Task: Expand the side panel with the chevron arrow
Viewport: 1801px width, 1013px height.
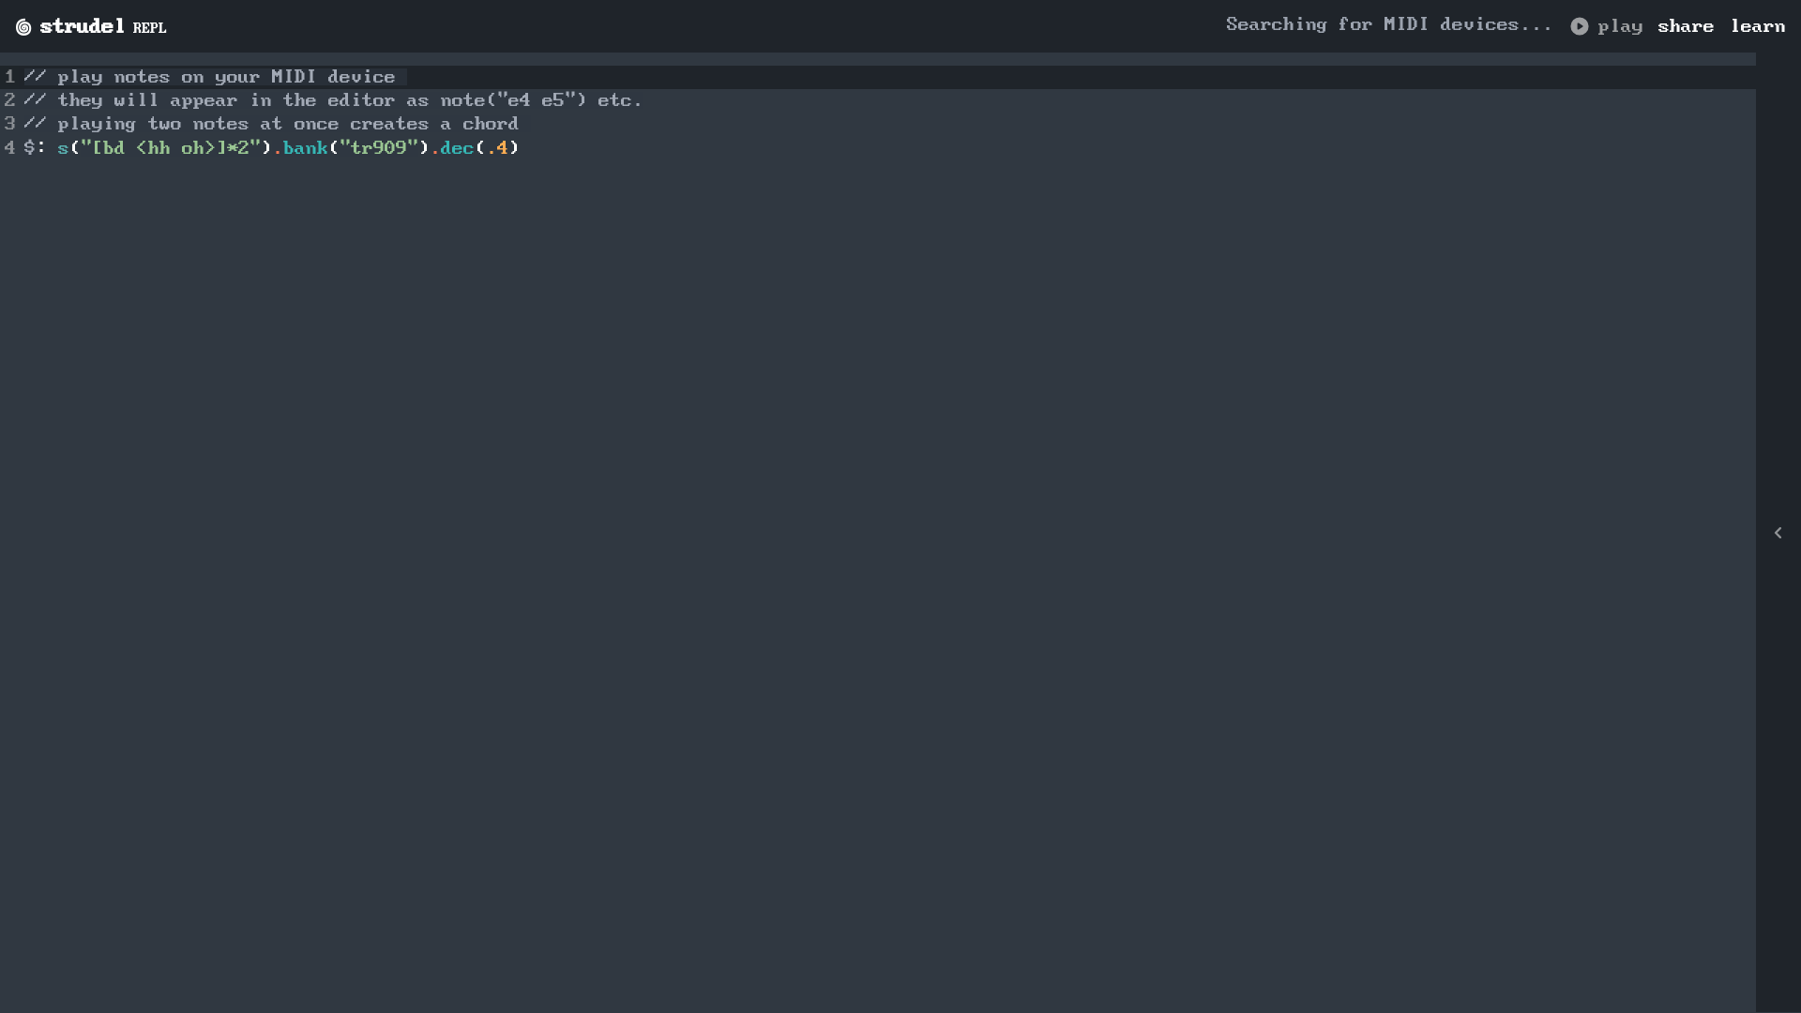Action: tap(1778, 533)
